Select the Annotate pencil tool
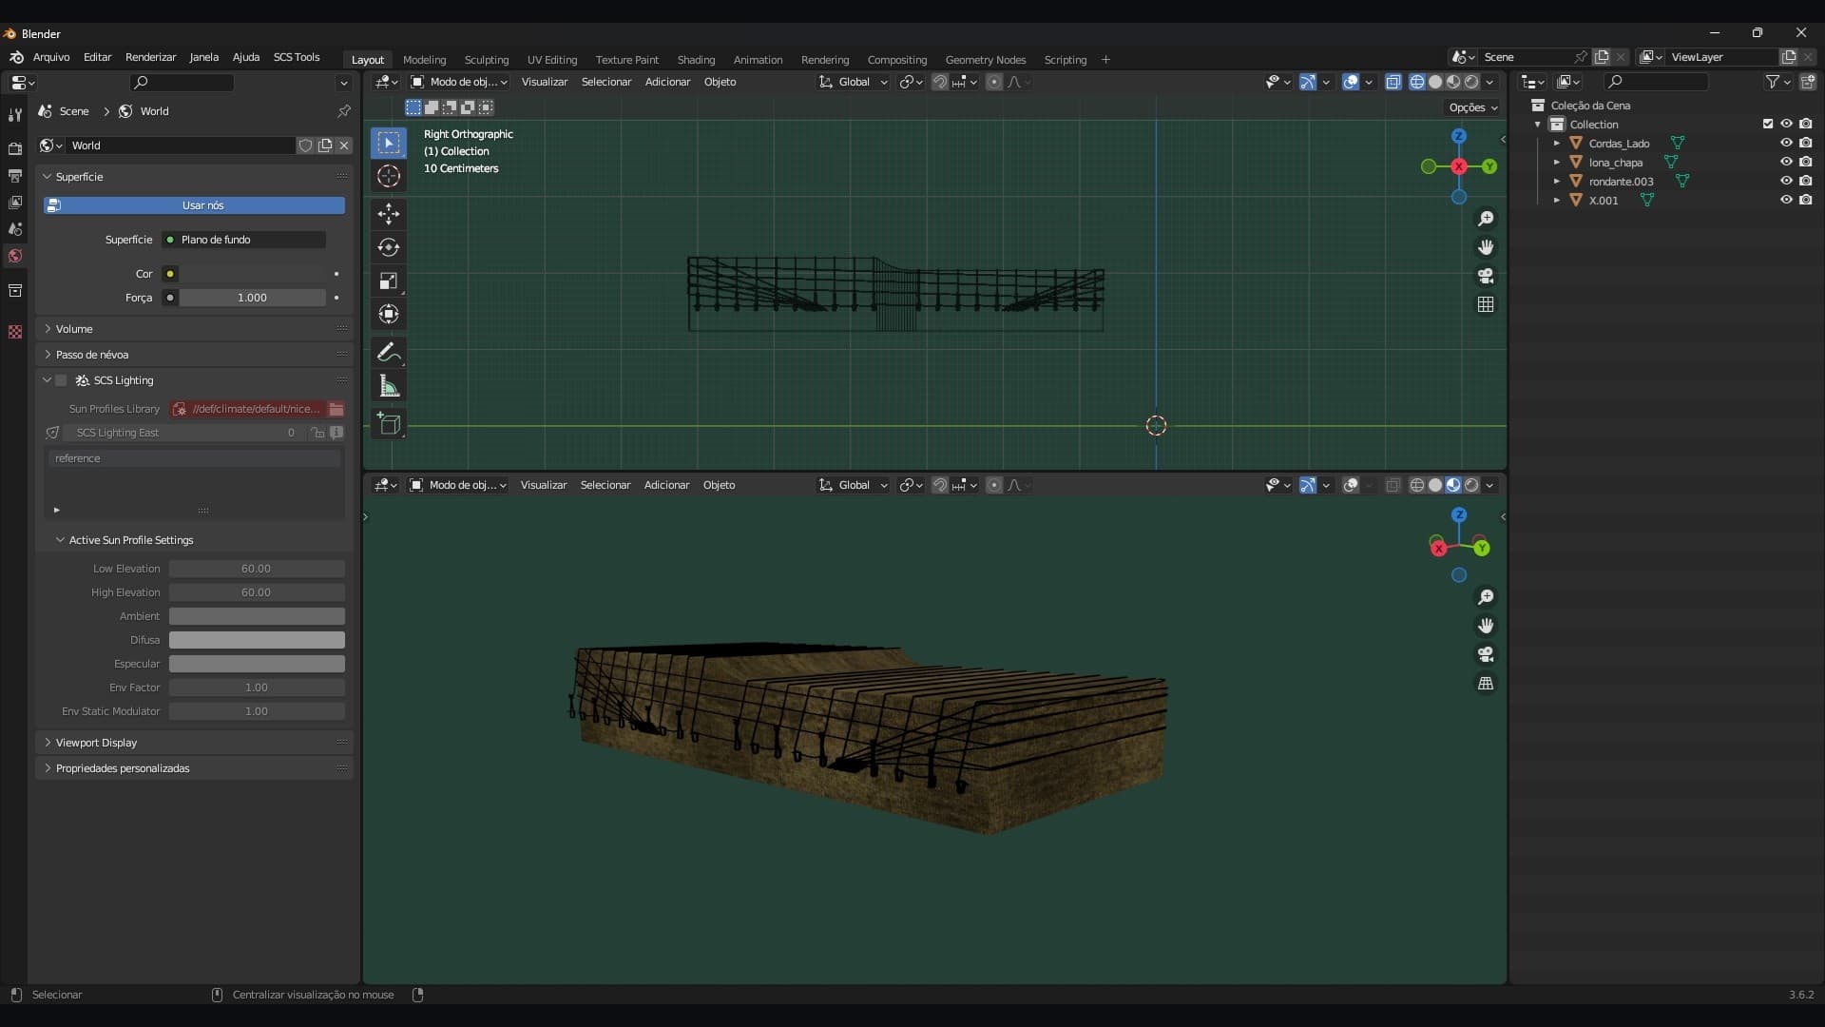 (388, 352)
